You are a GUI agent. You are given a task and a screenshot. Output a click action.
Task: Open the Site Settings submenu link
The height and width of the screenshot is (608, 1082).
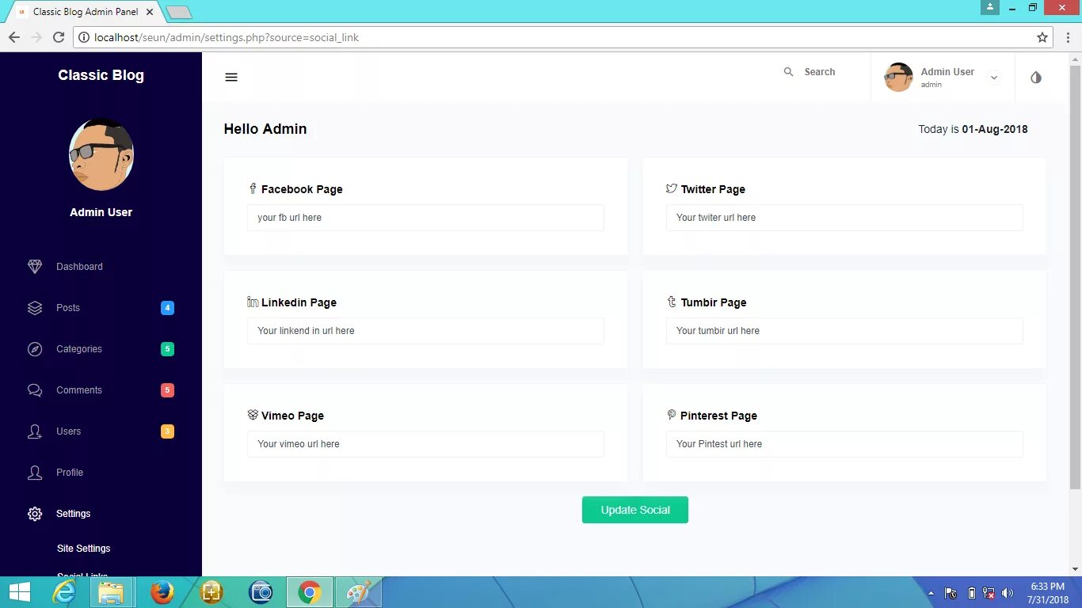pyautogui.click(x=84, y=549)
